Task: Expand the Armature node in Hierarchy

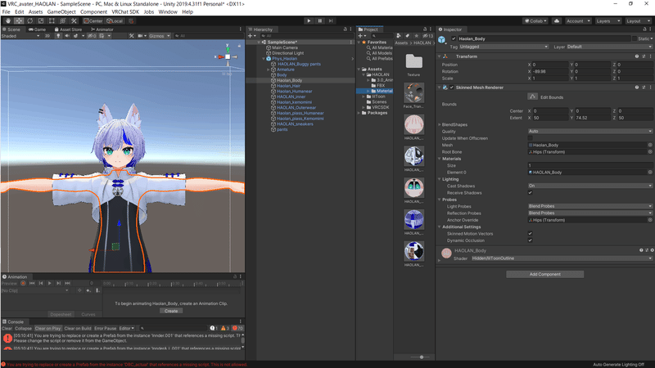Action: click(269, 70)
